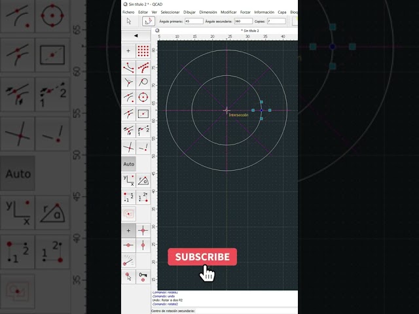
Task: Click the last 'Comando: rotate2' history line
Action: click(165, 304)
